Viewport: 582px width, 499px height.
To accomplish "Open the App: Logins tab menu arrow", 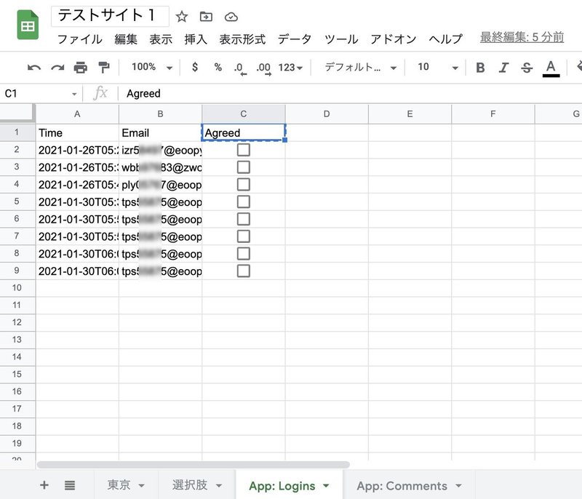I will click(326, 486).
